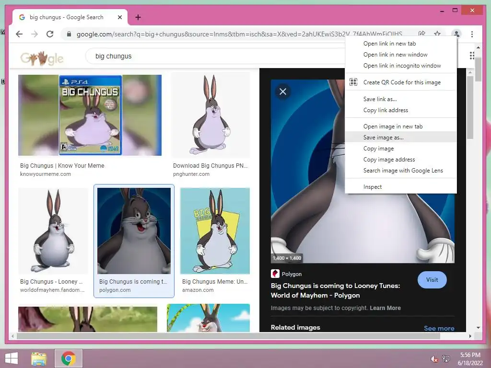491x368 pixels.
Task: Open a new tab with the plus button
Action: click(x=138, y=17)
